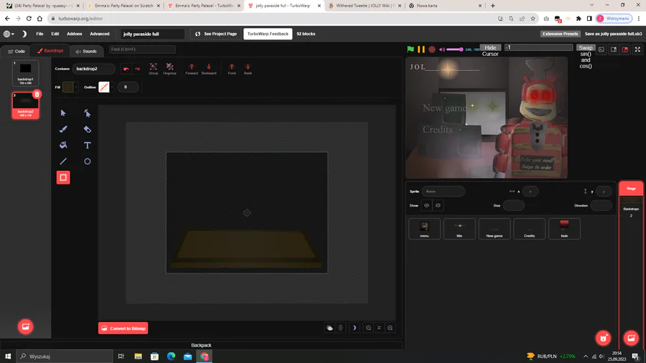Open the language globe dropdown
Image resolution: width=646 pixels, height=363 pixels.
(x=9, y=34)
